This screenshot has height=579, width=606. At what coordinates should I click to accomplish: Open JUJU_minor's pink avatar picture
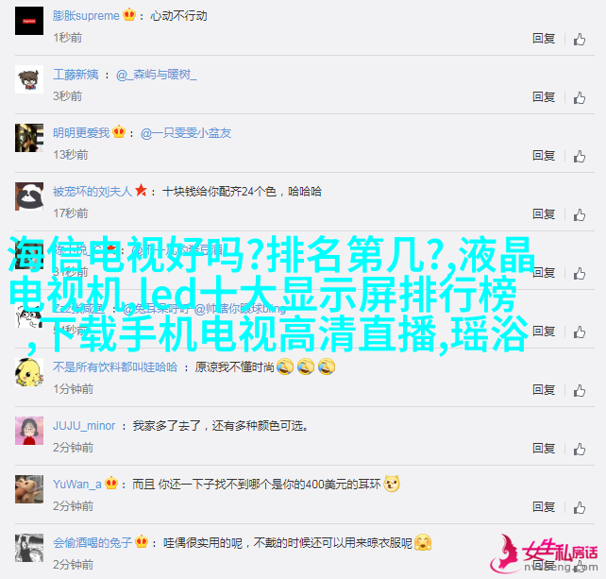[x=29, y=431]
